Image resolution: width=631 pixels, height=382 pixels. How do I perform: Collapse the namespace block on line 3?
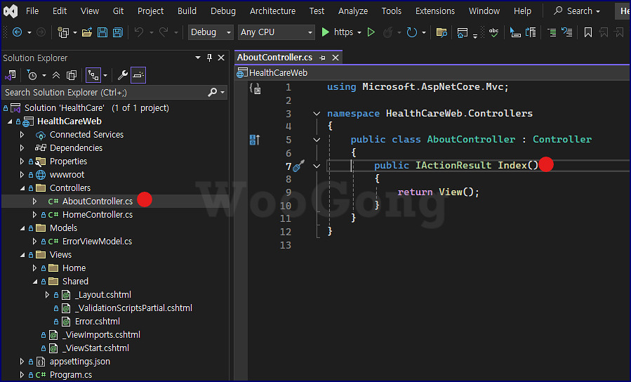click(x=317, y=114)
